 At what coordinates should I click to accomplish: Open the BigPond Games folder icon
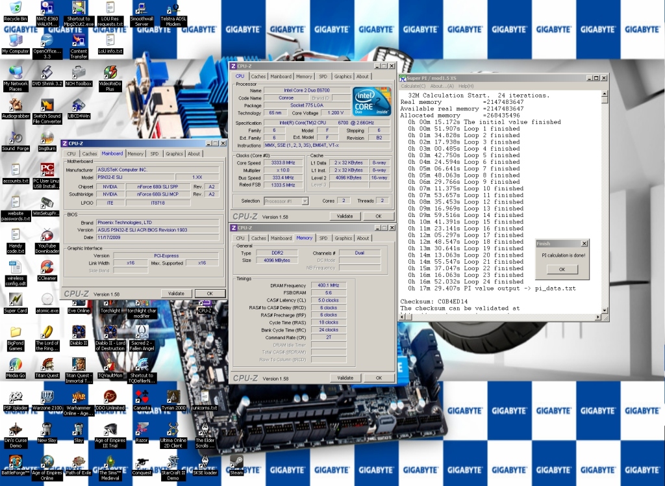click(x=16, y=339)
